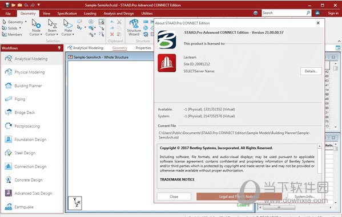This screenshot has height=217, width=342.
Task: Click the Paste icon in Clipboard group
Action: tap(119, 34)
